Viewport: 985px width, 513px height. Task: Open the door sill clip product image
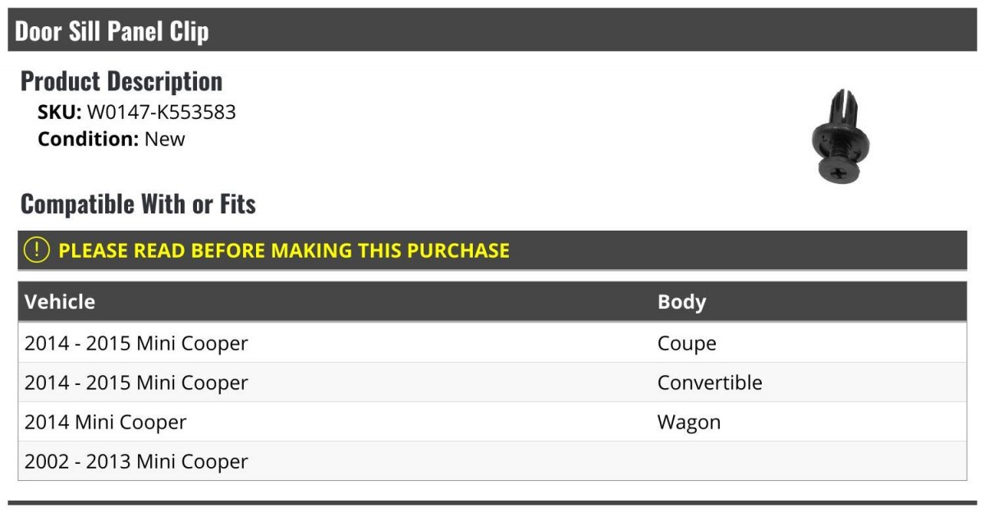838,137
